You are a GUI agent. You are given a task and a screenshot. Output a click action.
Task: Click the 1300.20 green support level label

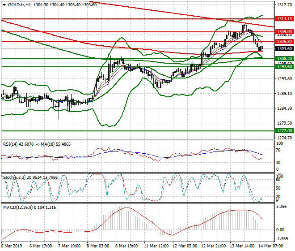pyautogui.click(x=284, y=59)
